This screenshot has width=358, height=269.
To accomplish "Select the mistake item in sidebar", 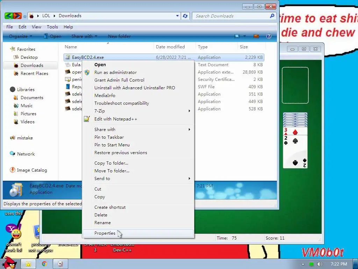I will 25,138.
